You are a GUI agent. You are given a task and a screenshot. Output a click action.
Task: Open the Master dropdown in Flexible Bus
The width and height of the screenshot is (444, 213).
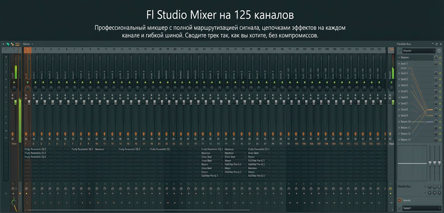(x=419, y=51)
